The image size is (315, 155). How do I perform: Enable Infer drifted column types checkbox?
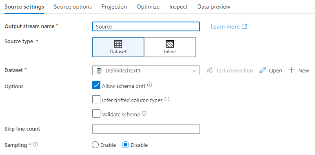tap(96, 99)
